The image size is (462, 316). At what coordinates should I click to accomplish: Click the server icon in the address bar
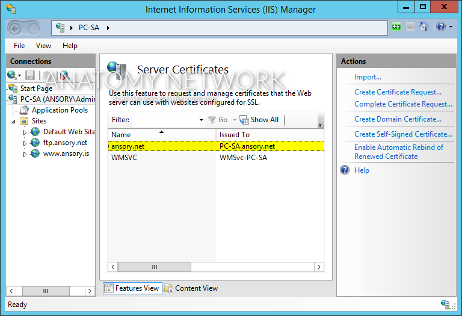click(60, 28)
